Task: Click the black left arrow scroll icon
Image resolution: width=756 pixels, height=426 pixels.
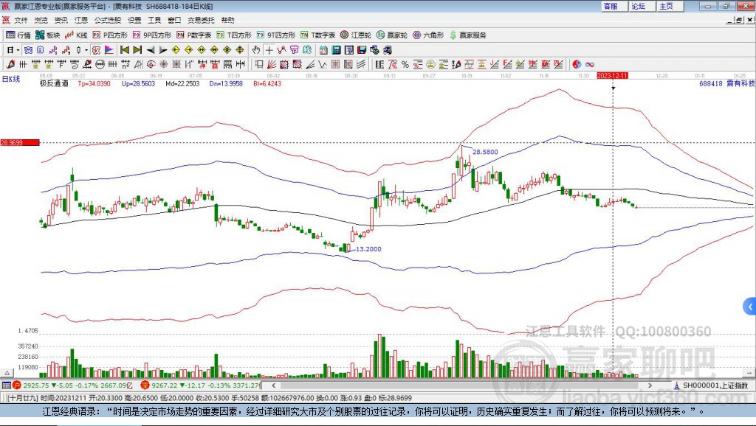Action: [x=151, y=50]
